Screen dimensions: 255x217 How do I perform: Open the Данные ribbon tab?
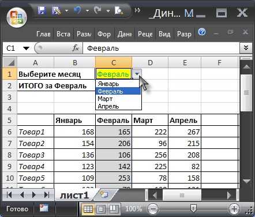tap(125, 34)
